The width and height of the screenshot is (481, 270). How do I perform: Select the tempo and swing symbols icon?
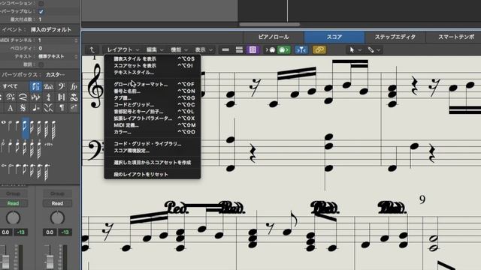tap(35, 108)
